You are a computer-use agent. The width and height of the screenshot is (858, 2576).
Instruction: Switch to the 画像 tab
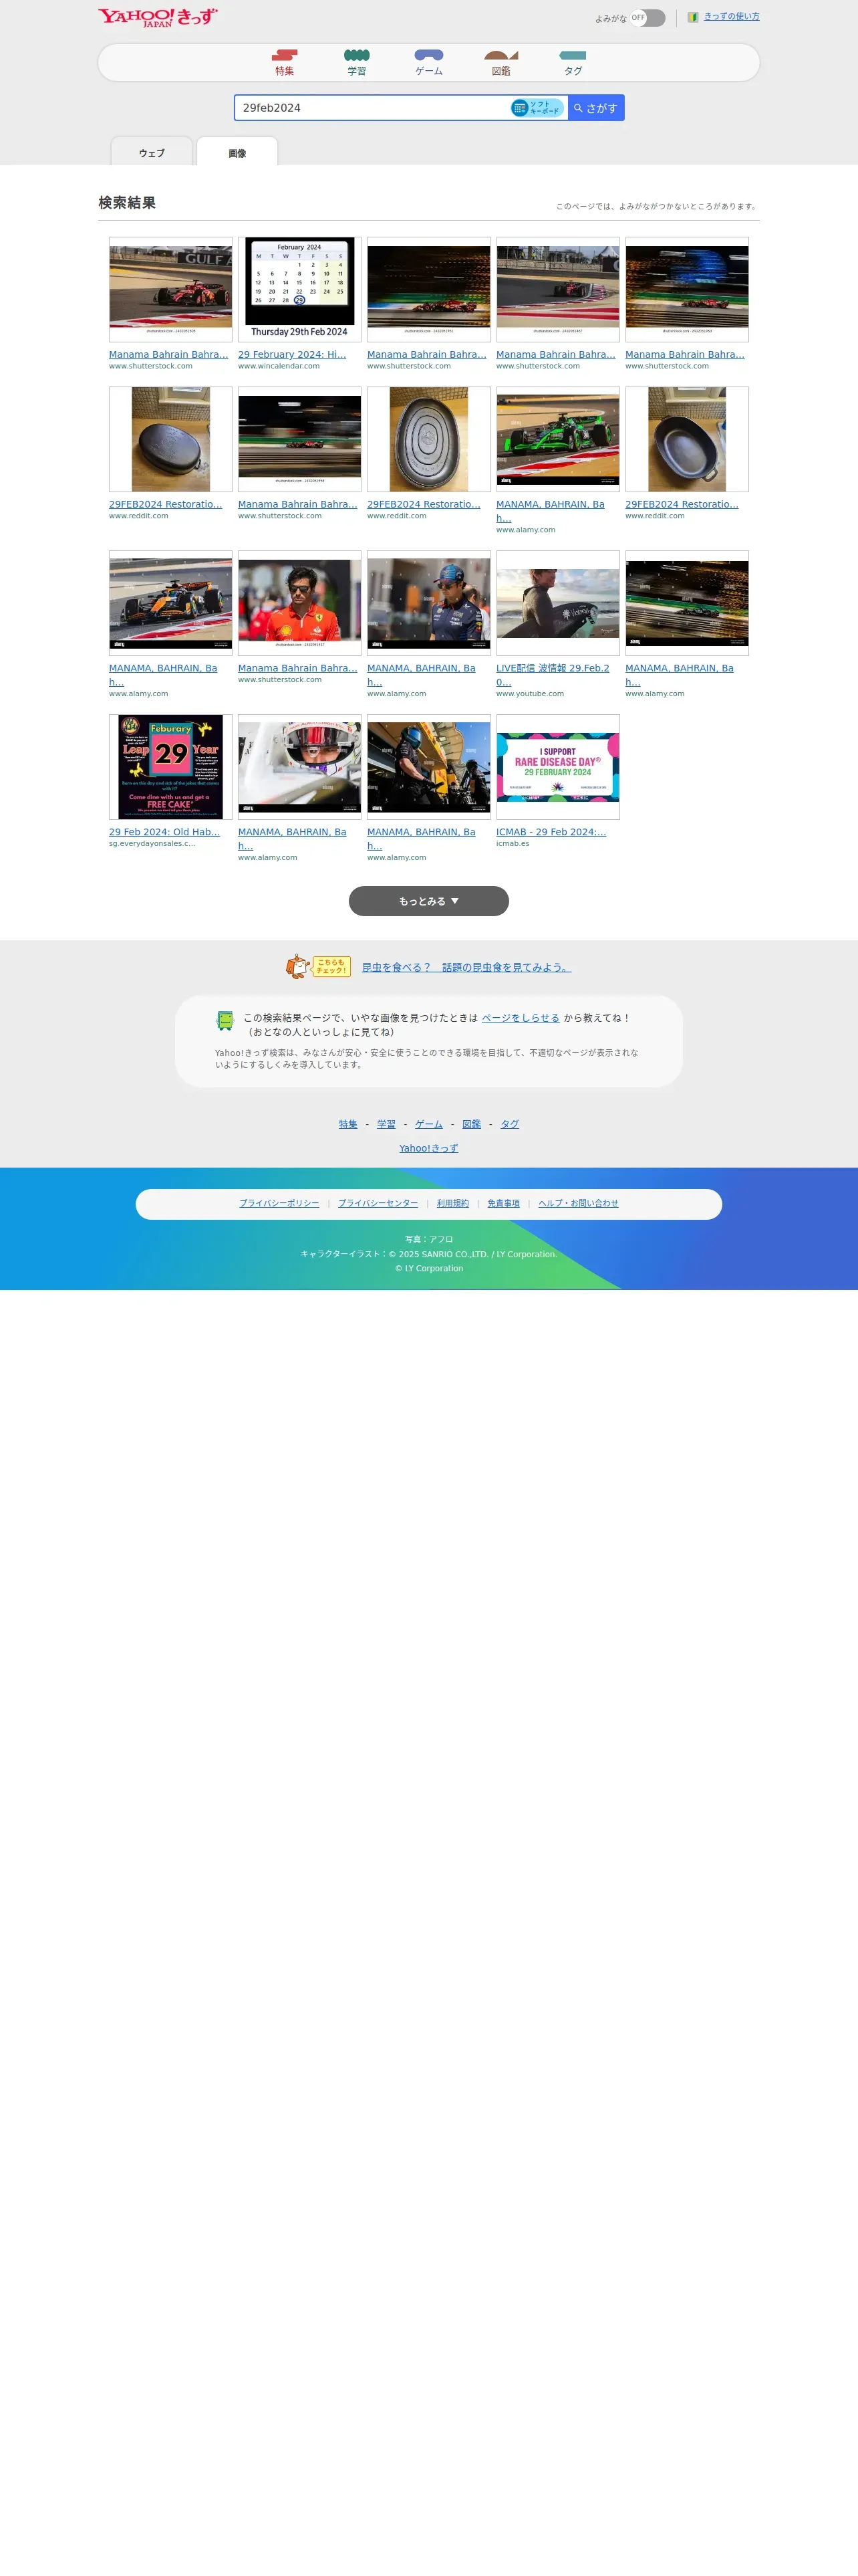237,152
